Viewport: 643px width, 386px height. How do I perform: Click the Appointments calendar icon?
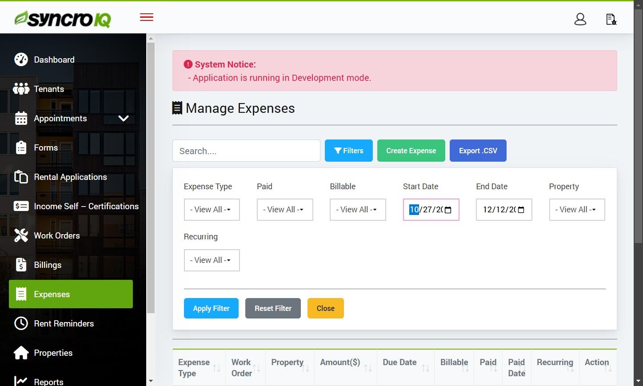click(21, 118)
